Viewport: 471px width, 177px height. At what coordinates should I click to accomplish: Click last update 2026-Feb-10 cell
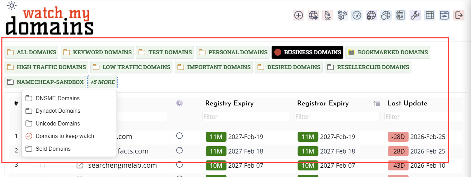tap(428, 166)
